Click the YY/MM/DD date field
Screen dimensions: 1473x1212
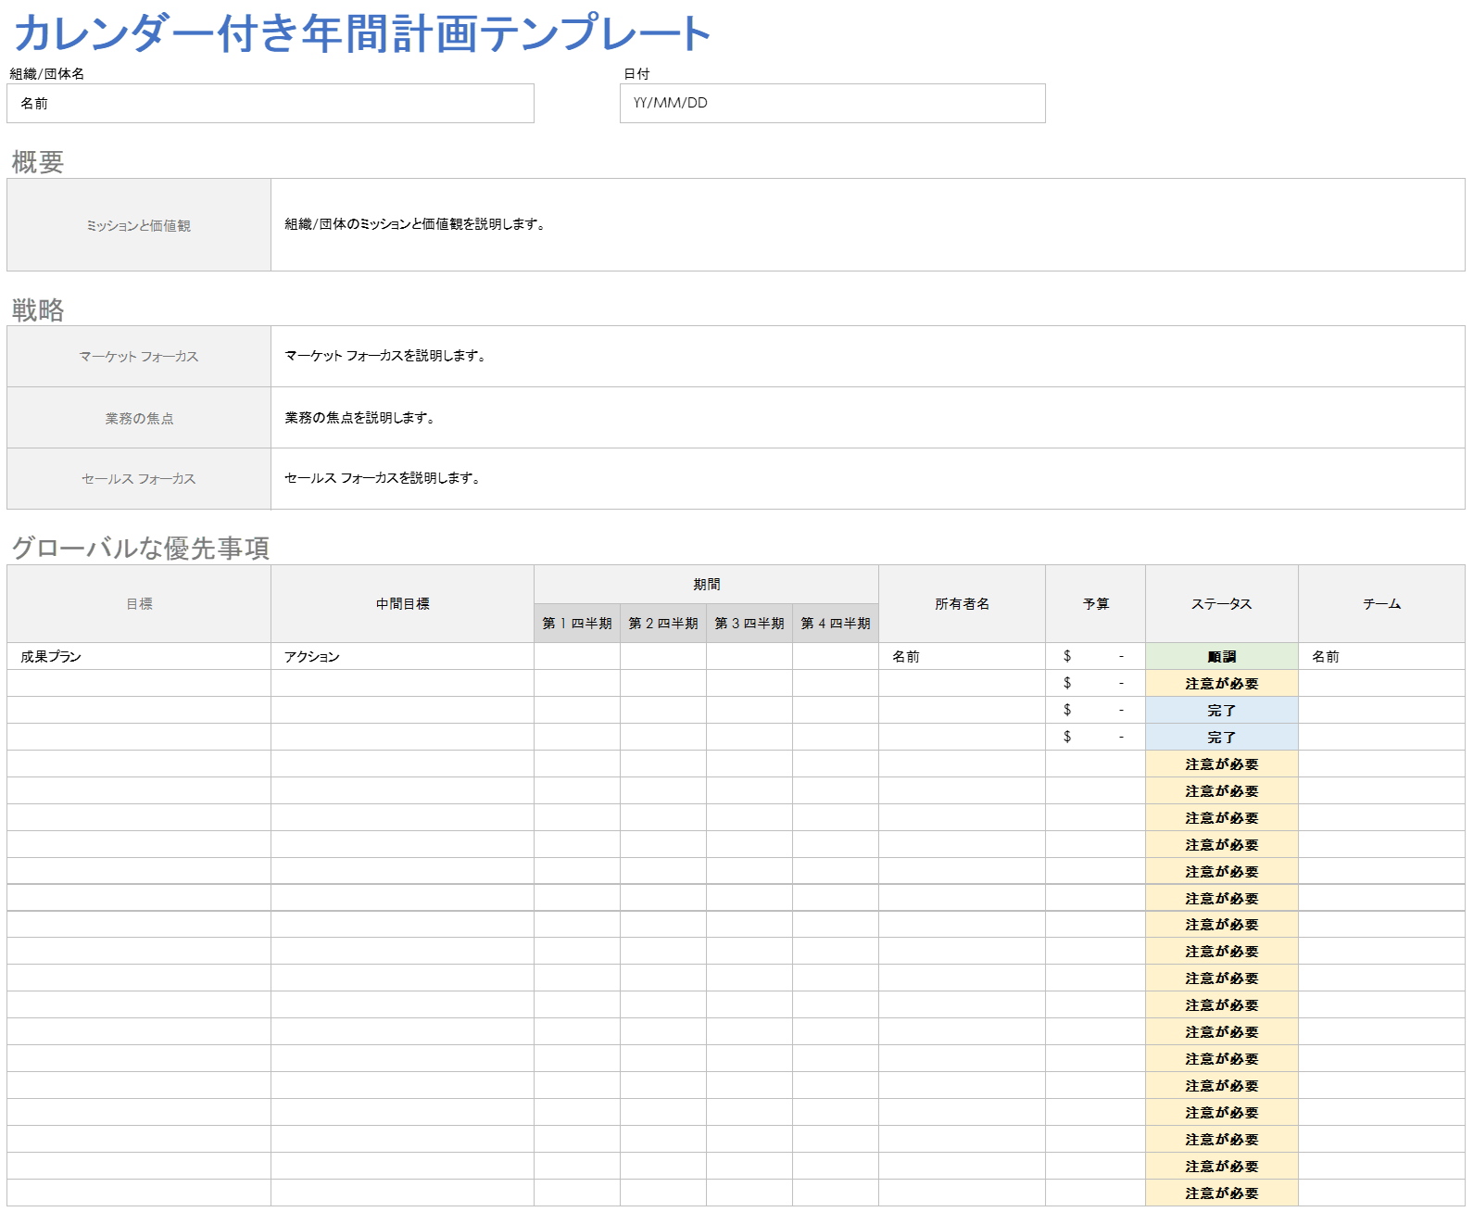coord(832,103)
